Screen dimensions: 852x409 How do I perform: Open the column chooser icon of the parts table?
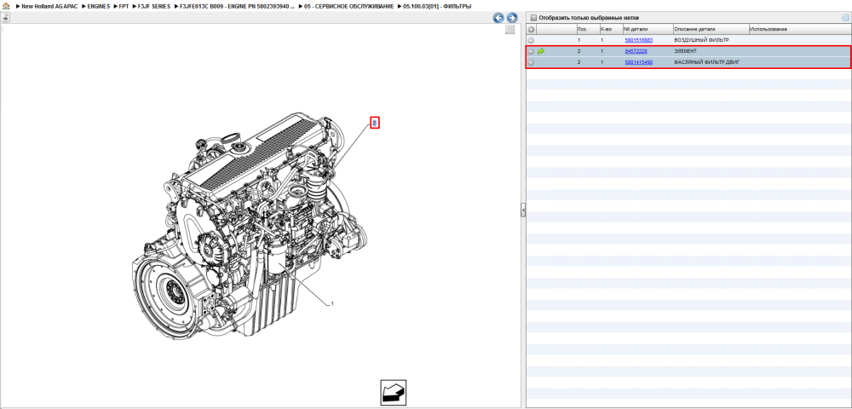(x=845, y=17)
